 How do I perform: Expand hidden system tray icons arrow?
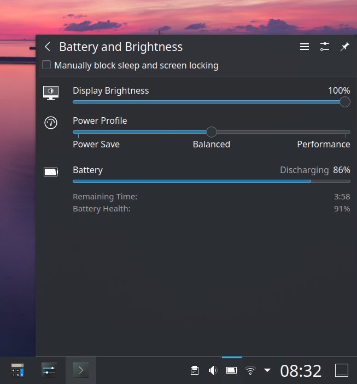(267, 370)
